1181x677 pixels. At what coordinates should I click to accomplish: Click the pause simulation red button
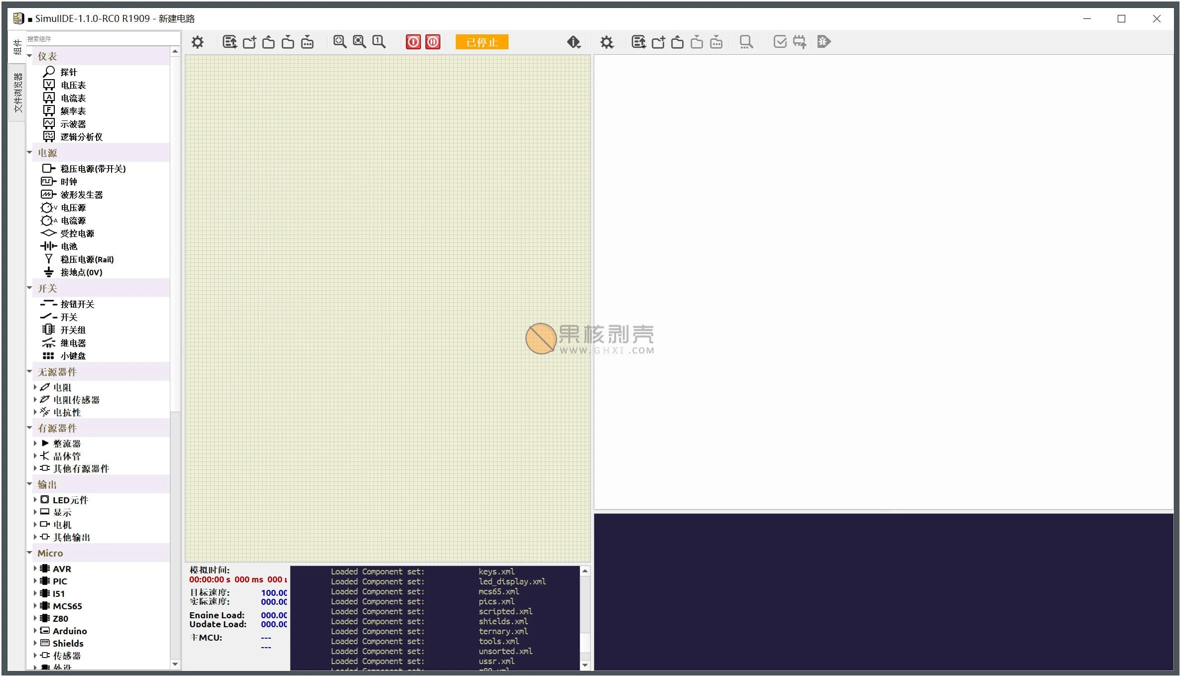point(433,42)
